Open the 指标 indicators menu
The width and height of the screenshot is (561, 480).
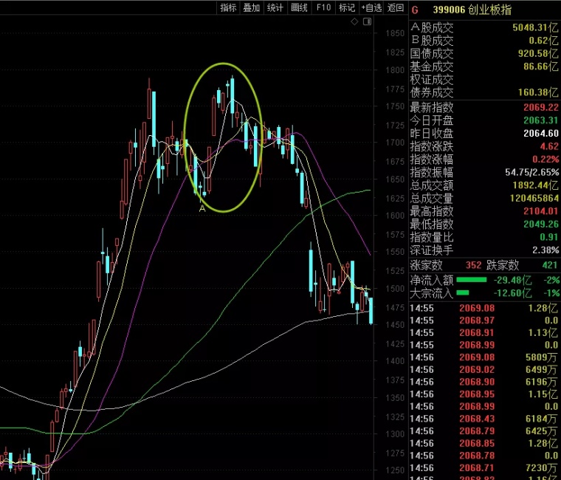(228, 7)
